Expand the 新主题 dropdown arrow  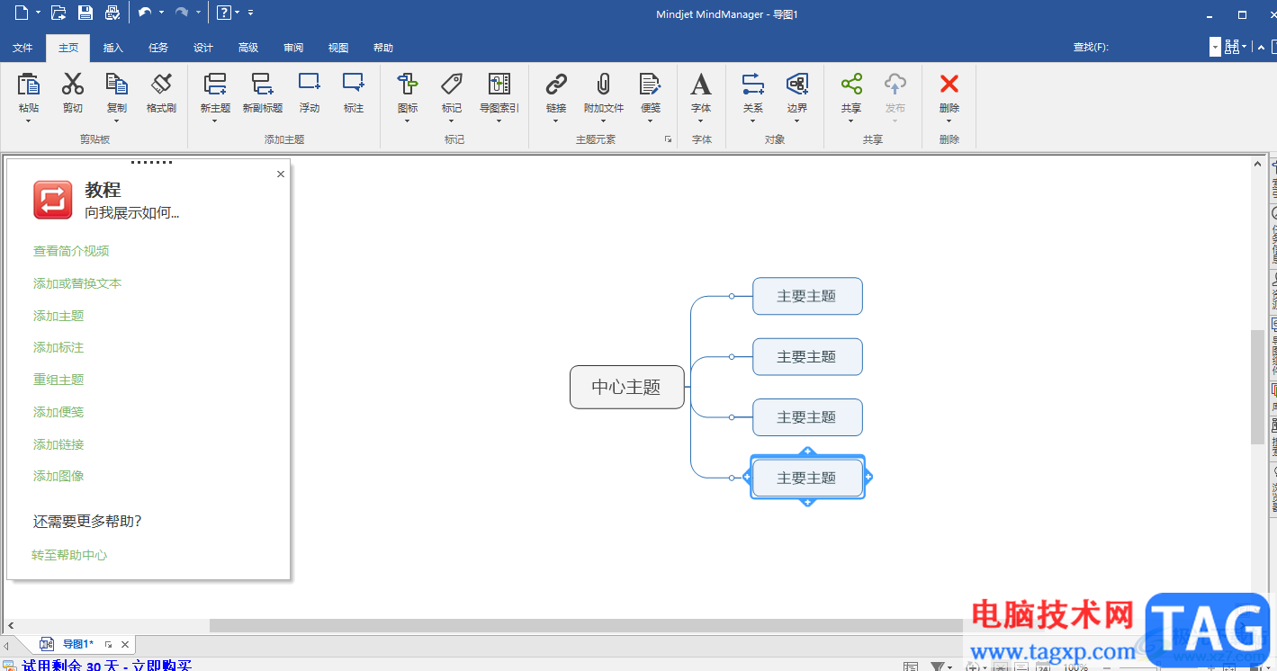(215, 121)
